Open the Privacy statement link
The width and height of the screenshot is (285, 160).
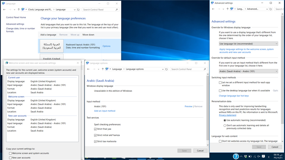(228, 115)
